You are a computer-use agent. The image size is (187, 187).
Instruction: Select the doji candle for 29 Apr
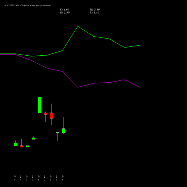point(58,133)
